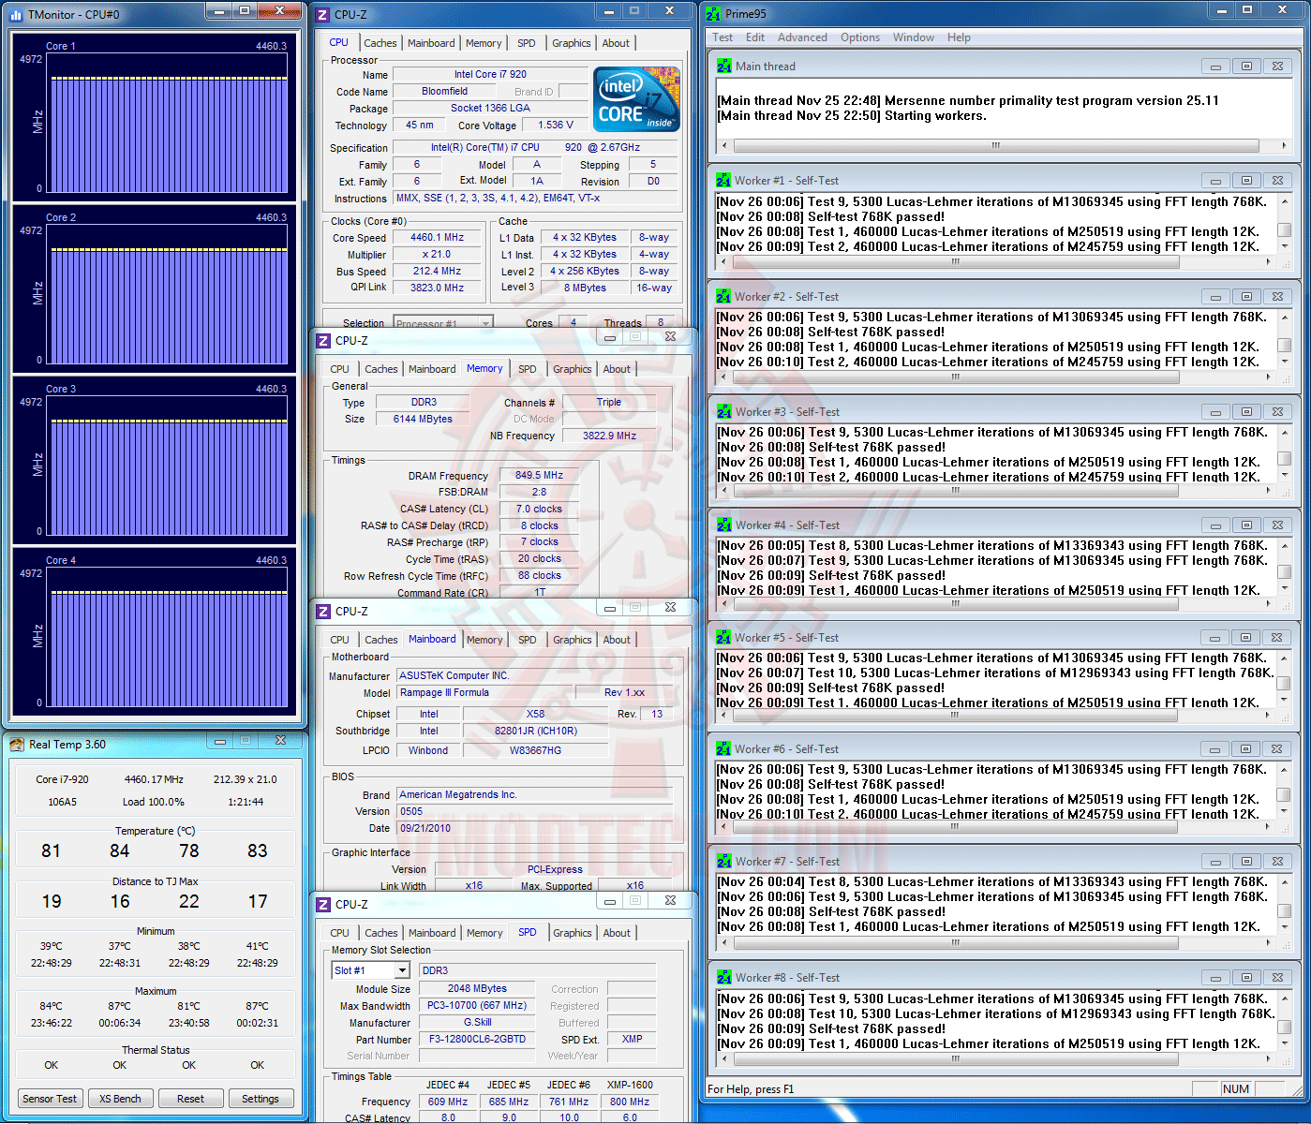The height and width of the screenshot is (1124, 1311).
Task: Switch to Mainboard tab in the Slot #1 SPD window
Action: click(432, 933)
